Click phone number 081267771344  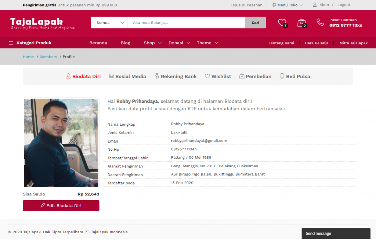pos(184,149)
